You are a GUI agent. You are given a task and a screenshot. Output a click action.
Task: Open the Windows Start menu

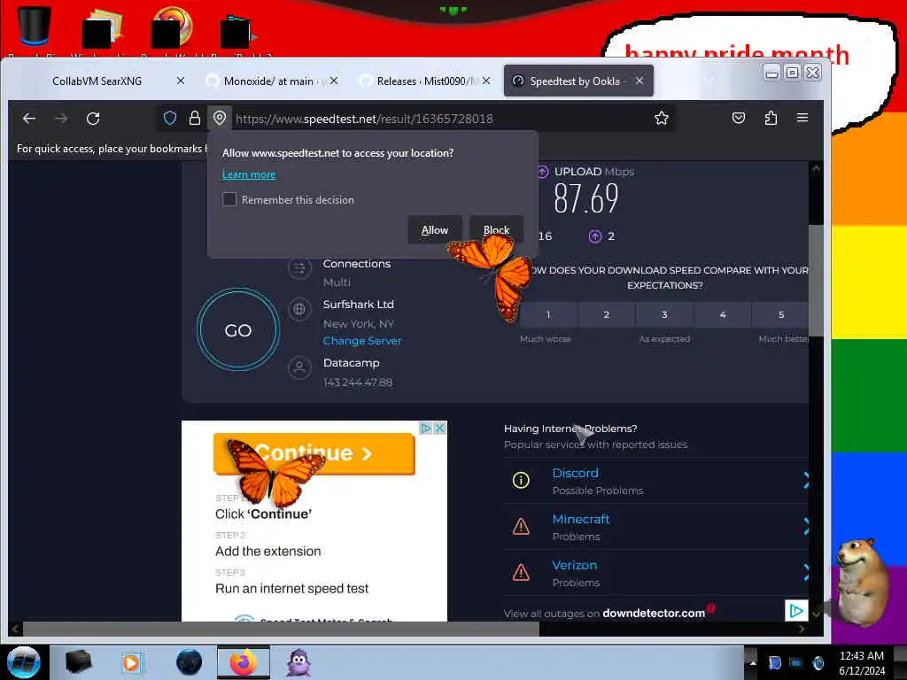(x=24, y=662)
